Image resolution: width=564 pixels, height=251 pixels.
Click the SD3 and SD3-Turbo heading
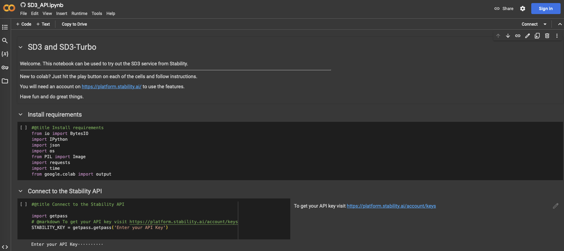(x=62, y=47)
